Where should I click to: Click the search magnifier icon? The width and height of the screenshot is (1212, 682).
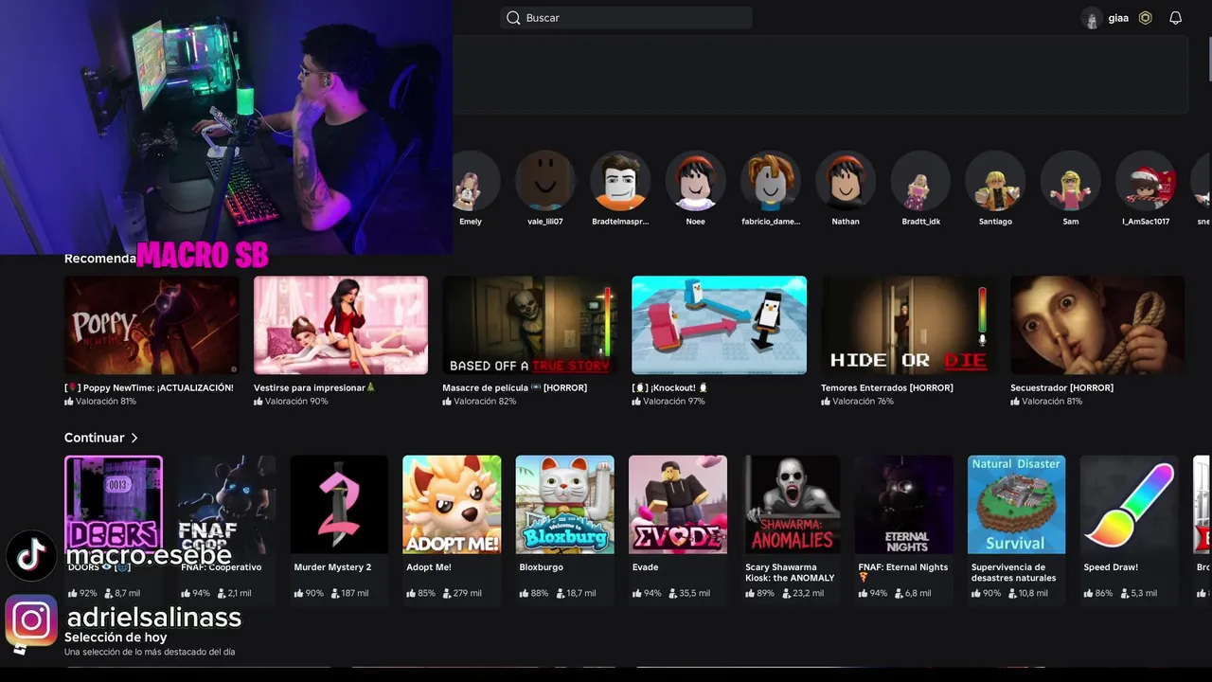point(513,18)
